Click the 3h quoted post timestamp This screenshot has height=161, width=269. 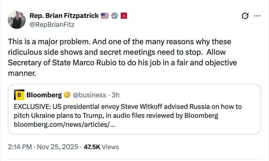click(115, 95)
